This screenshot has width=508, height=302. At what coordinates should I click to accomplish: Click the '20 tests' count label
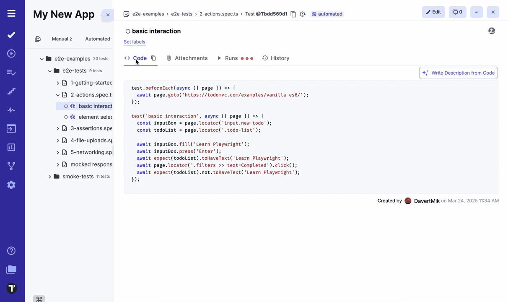click(101, 59)
